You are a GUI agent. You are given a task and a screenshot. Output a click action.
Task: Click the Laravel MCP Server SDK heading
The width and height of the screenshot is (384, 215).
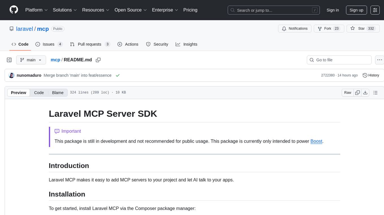click(x=103, y=114)
